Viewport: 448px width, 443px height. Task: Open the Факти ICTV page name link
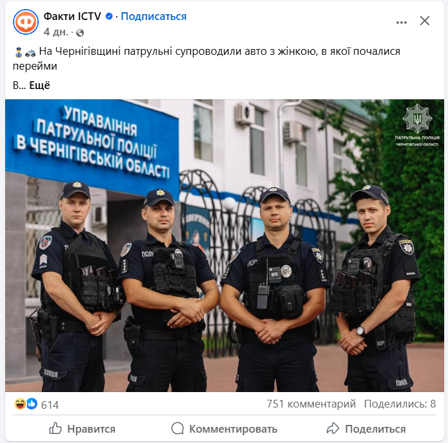(72, 17)
